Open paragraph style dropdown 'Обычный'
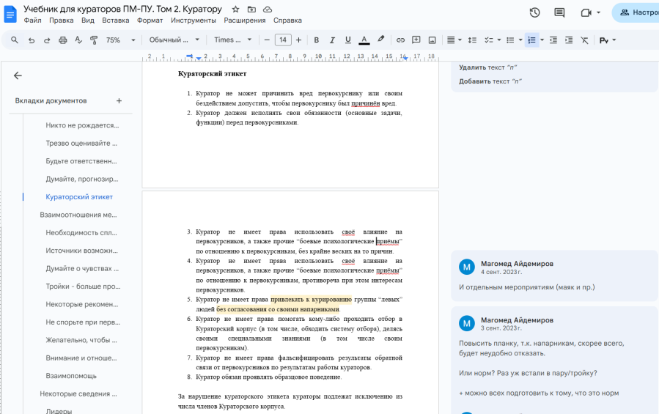659x414 pixels. (x=174, y=40)
